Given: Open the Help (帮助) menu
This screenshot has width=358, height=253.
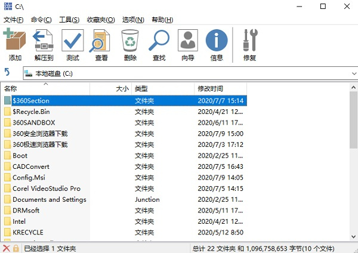Looking at the screenshot, I should [x=162, y=20].
